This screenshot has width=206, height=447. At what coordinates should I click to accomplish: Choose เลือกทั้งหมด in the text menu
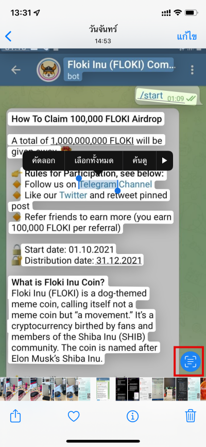(x=94, y=161)
